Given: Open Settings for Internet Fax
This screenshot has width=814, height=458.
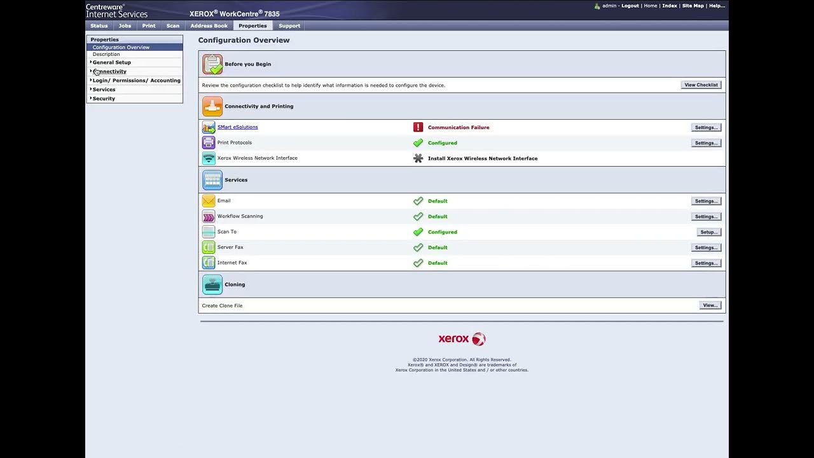Looking at the screenshot, I should (706, 263).
